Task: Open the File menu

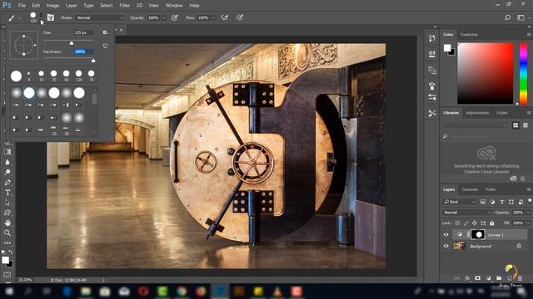Action: click(22, 6)
